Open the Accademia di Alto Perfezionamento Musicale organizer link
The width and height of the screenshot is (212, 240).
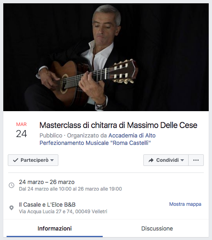click(97, 139)
